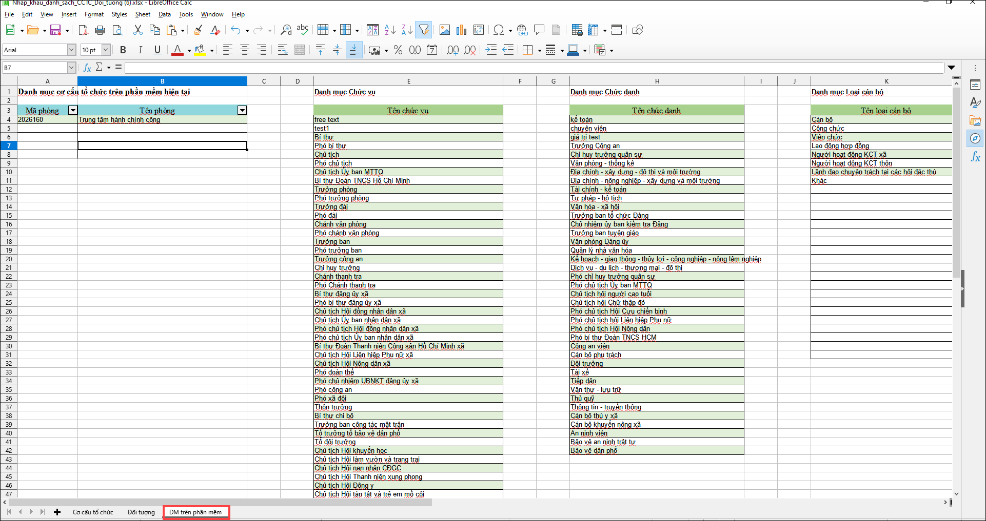Screen dimensions: 986x521
Task: Toggle Underline formatting
Action: (x=157, y=50)
